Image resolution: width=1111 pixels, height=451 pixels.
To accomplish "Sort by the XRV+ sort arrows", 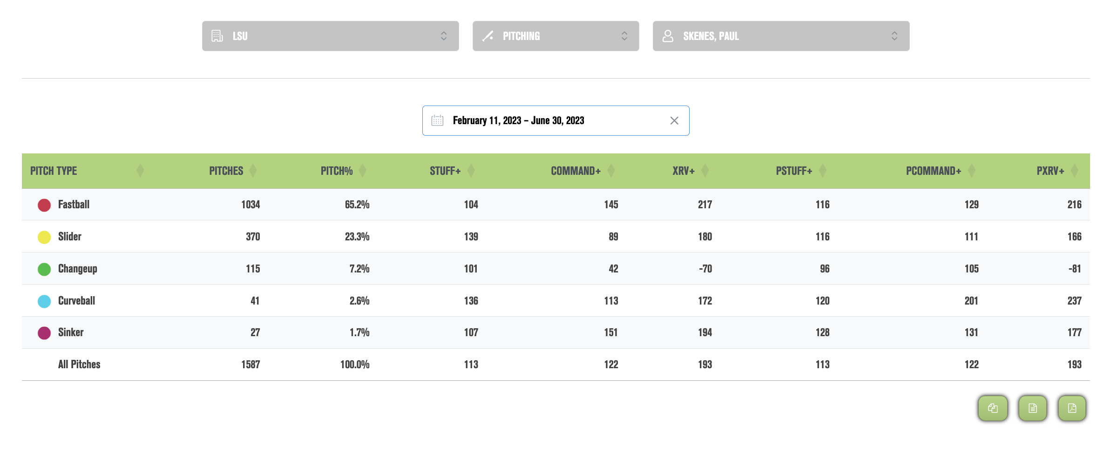I will click(x=705, y=171).
